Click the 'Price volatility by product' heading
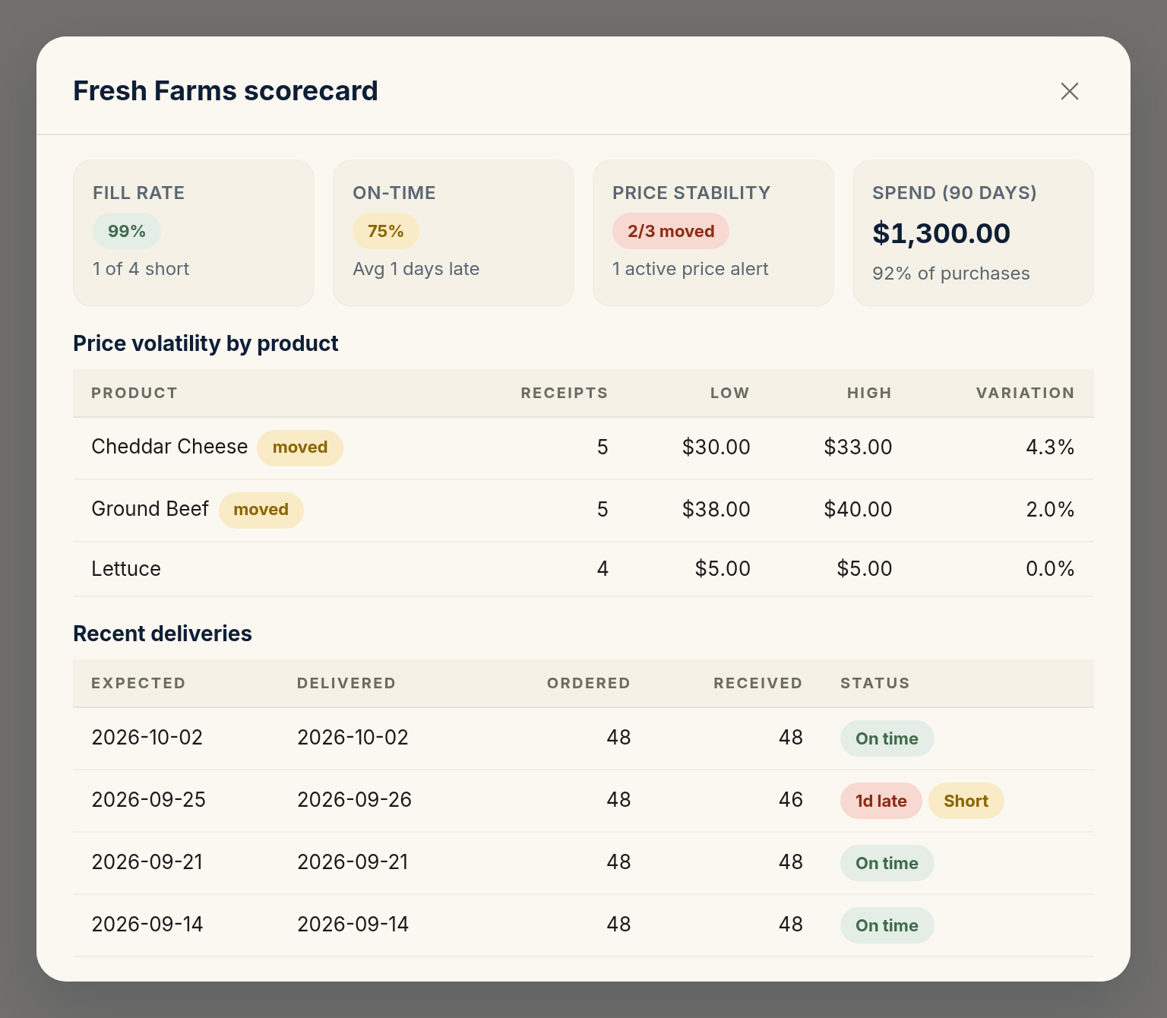1167x1018 pixels. (206, 343)
